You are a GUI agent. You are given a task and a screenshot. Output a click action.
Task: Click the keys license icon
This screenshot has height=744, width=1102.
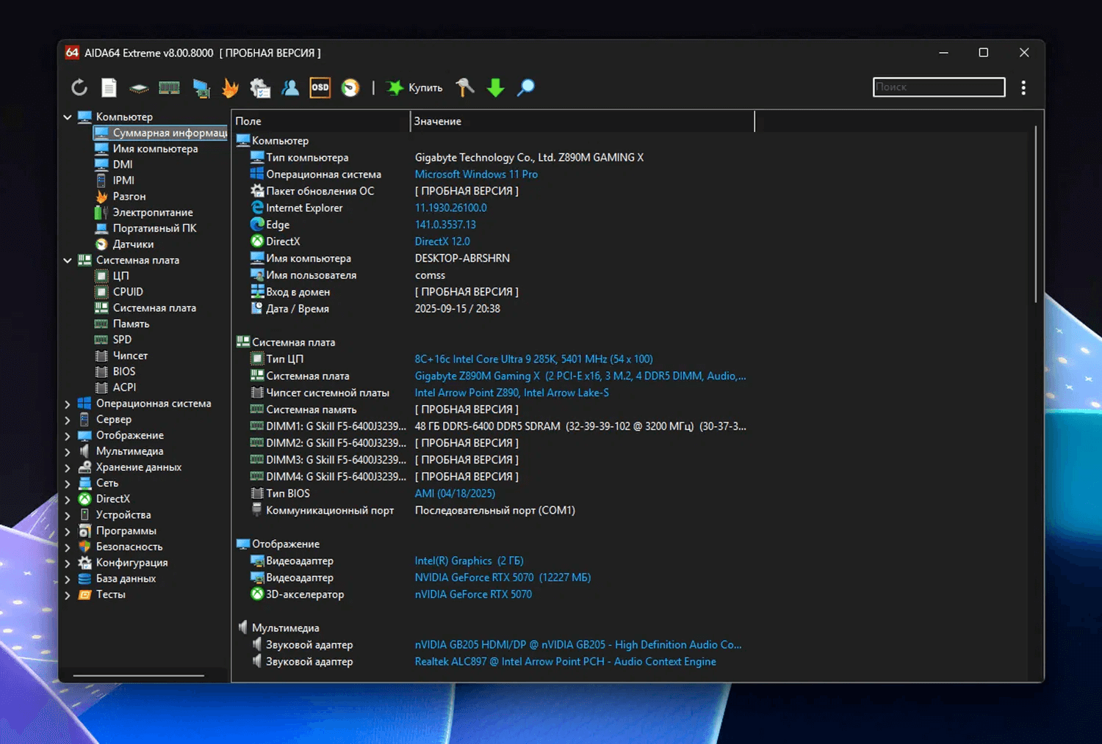click(x=465, y=88)
